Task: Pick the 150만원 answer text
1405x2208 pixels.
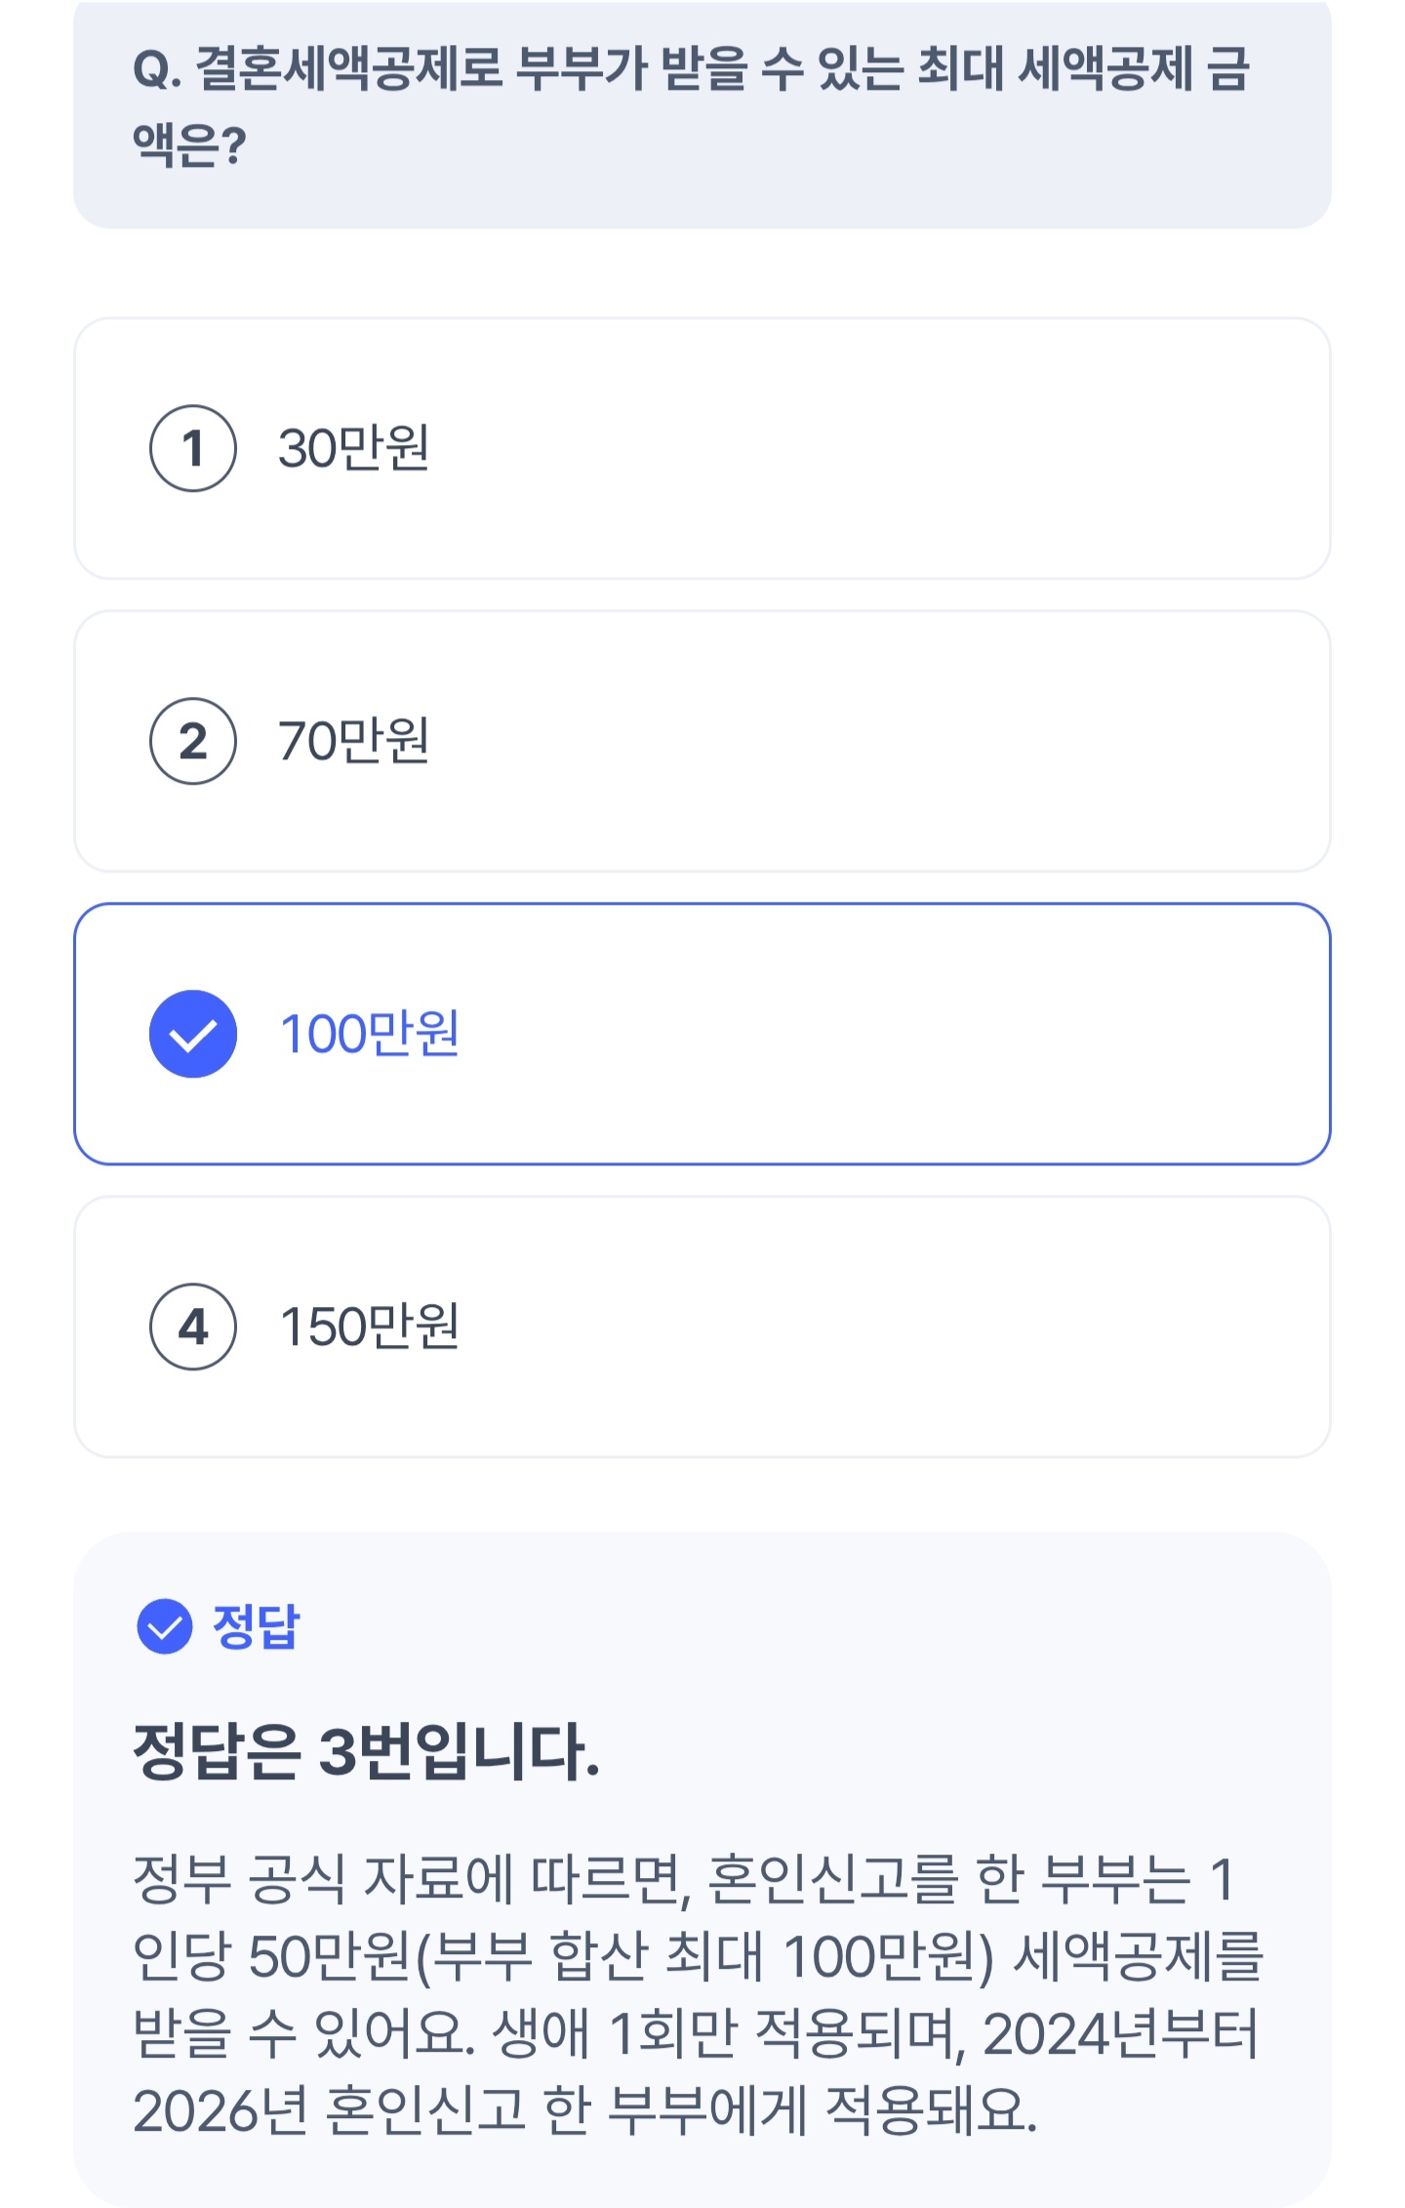Action: [369, 1327]
